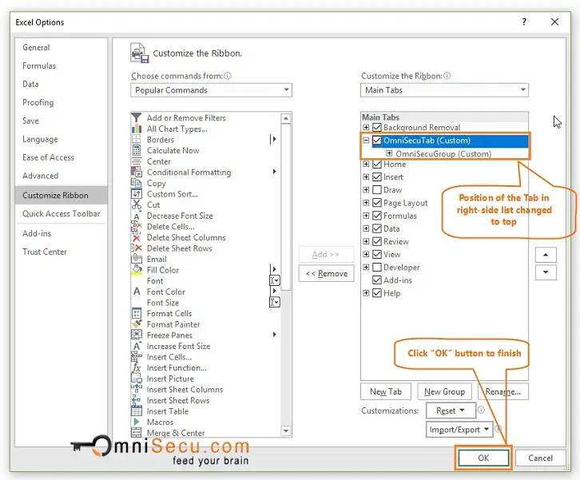580x480 pixels.
Task: Select the Cut scissors icon
Action: pos(137,204)
